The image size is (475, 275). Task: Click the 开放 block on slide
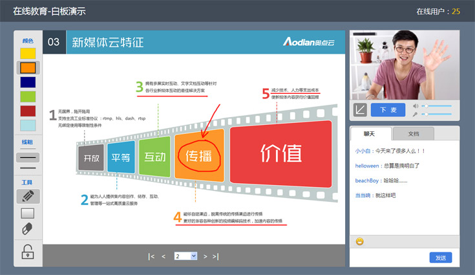(91, 157)
